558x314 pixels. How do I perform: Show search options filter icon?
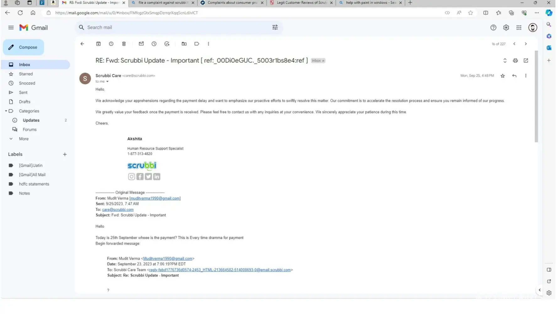pos(275,28)
